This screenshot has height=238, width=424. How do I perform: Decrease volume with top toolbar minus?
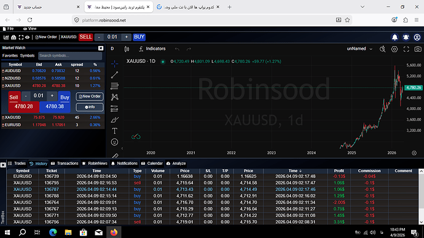point(99,37)
